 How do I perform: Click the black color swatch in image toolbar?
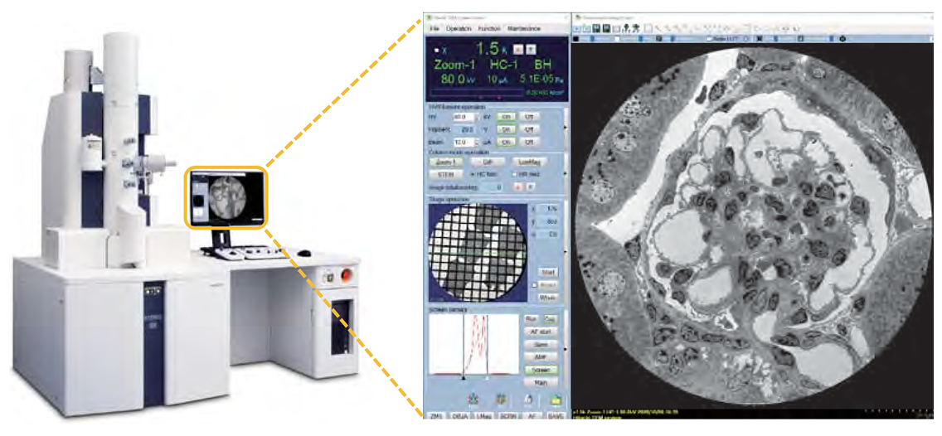click(x=575, y=39)
